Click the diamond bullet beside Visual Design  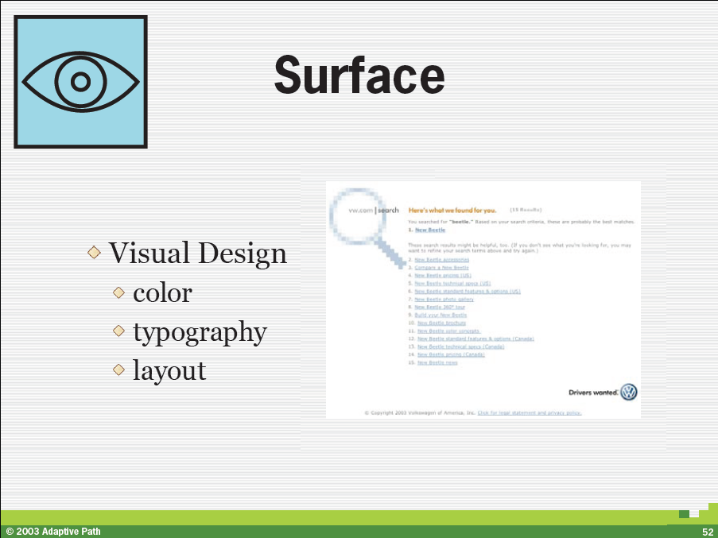click(x=95, y=253)
